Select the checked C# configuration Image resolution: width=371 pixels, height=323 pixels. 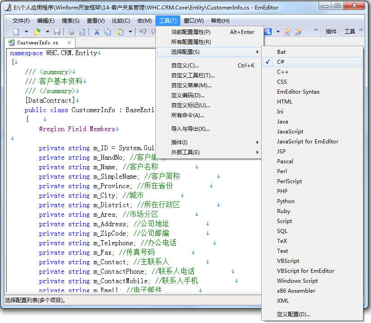coord(312,62)
